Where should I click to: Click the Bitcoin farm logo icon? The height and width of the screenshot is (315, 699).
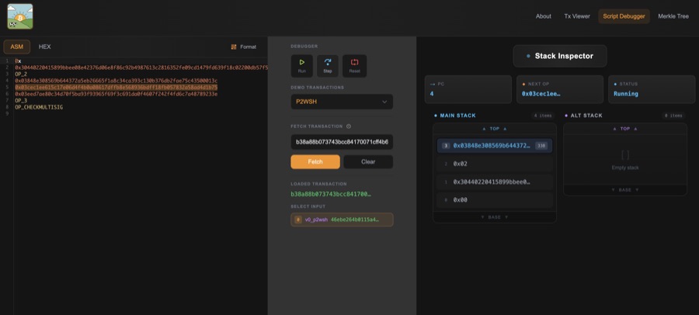pyautogui.click(x=20, y=16)
